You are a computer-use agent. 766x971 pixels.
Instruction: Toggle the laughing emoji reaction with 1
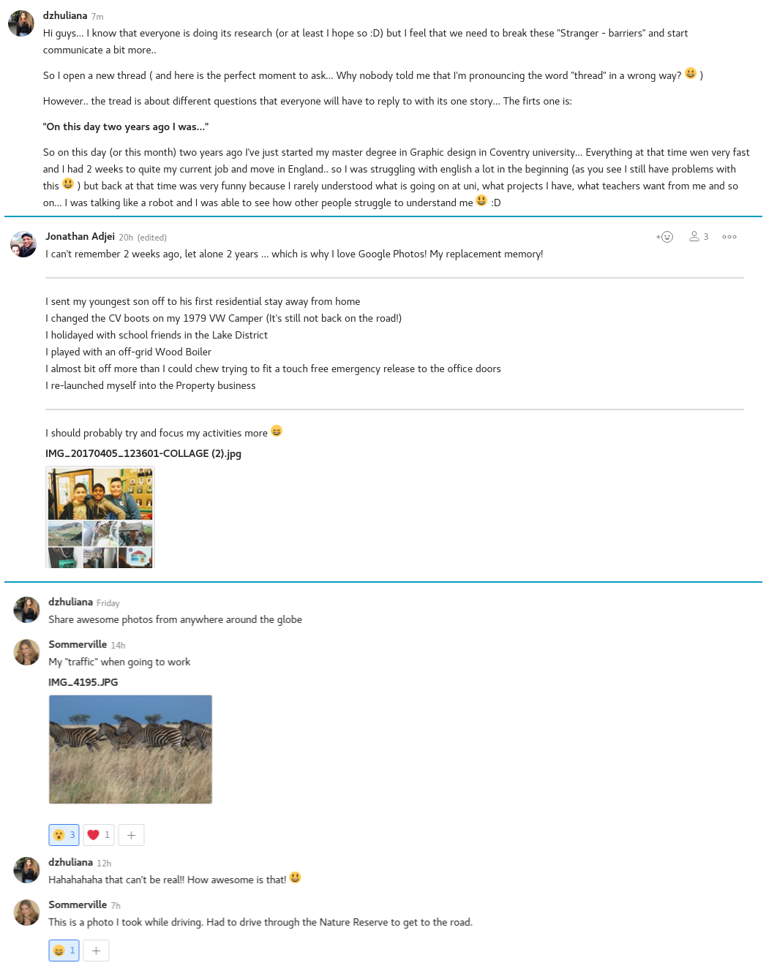(64, 951)
